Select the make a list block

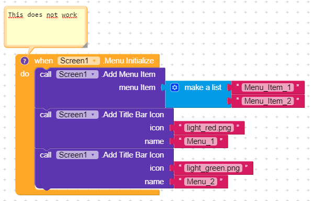point(203,87)
